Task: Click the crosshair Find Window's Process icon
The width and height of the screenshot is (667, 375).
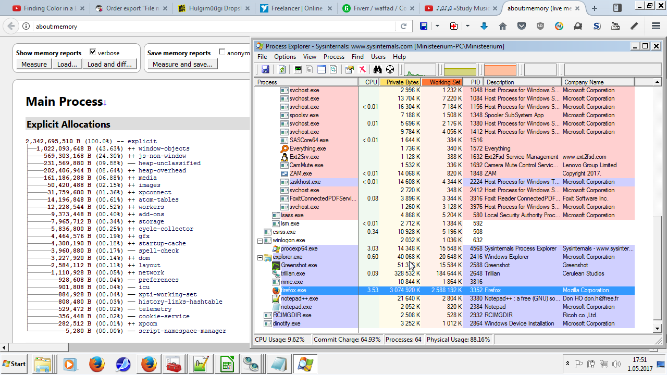Action: 390,69
